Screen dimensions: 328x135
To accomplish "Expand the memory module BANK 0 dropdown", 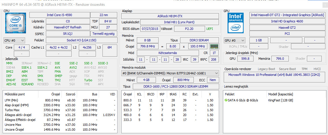I will coord(170,73).
